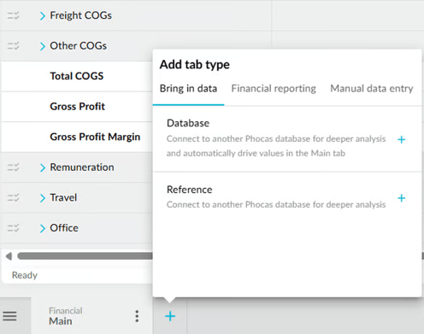This screenshot has width=424, height=334.
Task: Switch to the Financial reporting tab
Action: 274,89
